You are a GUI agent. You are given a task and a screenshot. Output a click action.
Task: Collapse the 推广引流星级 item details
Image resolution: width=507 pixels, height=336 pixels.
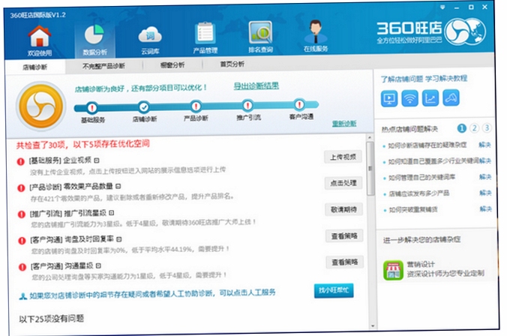point(112,213)
